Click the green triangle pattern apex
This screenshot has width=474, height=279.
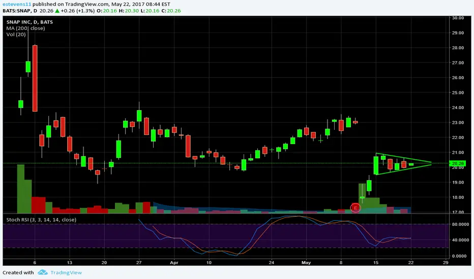click(430, 163)
